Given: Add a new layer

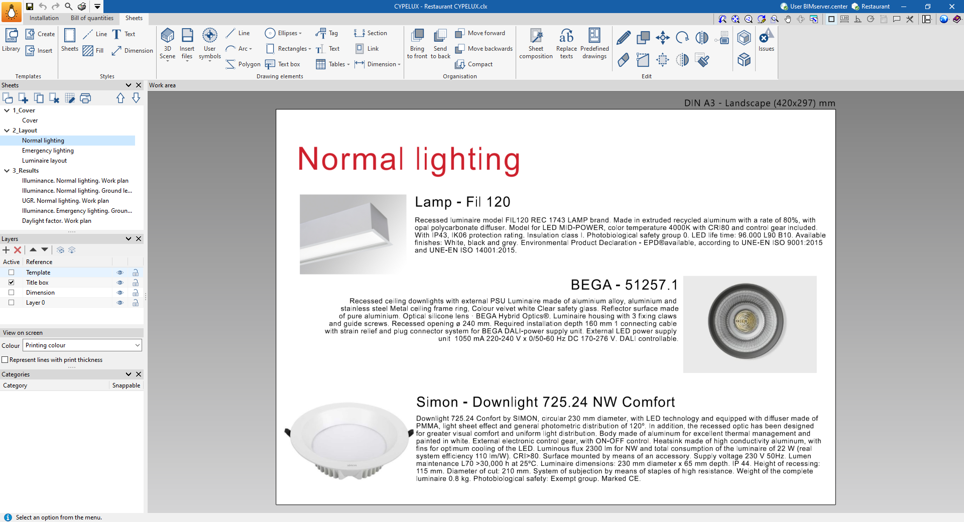Looking at the screenshot, I should 6,250.
